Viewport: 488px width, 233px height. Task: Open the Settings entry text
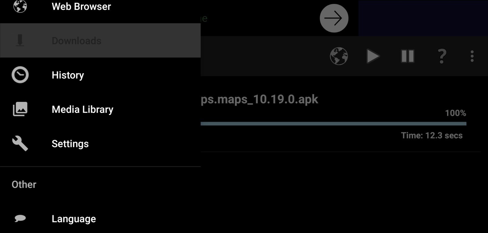coord(70,144)
